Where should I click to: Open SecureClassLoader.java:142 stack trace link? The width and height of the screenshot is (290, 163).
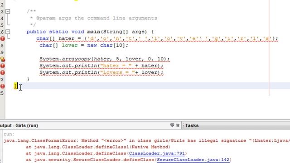[x=193, y=160]
